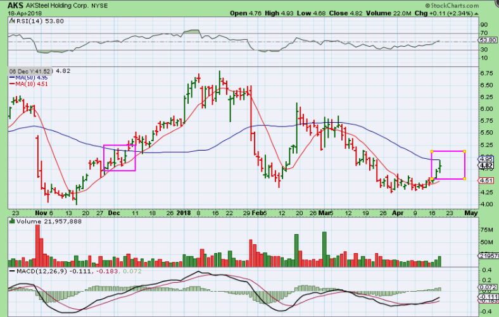Screen dimensions: 499x317
Task: Click the AKSteel Holding Corp. company name
Action: tap(58, 6)
